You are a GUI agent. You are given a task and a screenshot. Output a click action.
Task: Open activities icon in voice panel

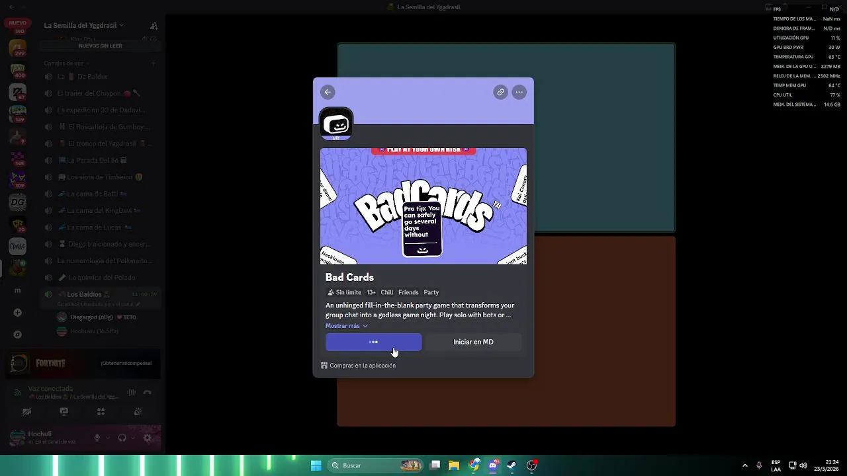[101, 412]
